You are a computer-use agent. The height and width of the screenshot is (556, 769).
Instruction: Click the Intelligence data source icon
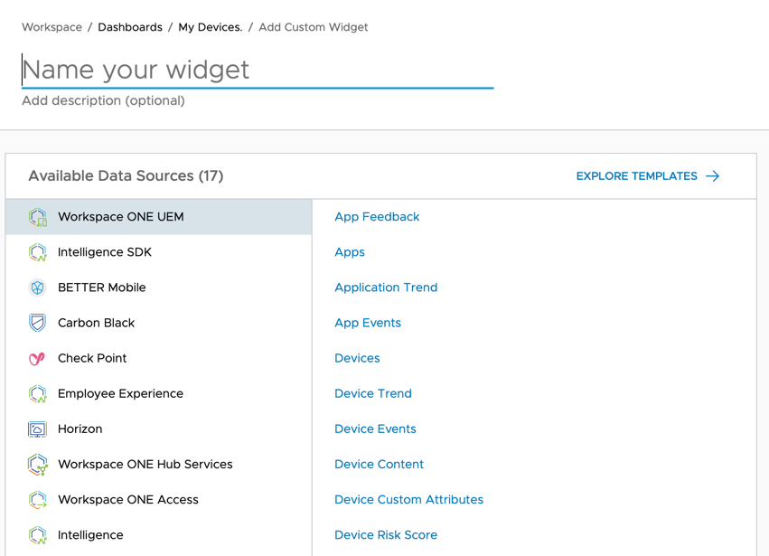(x=38, y=534)
